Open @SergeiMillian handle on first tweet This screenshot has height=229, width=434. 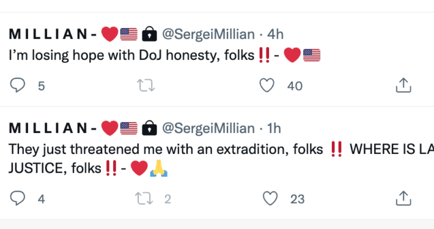[208, 35]
